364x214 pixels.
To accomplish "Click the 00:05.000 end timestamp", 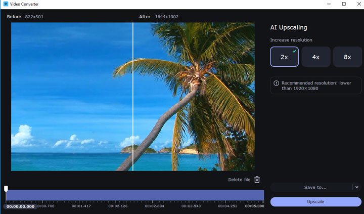I will pyautogui.click(x=254, y=206).
